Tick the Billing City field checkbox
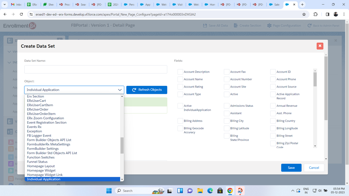Image resolution: width=349 pixels, height=196 pixels. pyautogui.click(x=227, y=121)
